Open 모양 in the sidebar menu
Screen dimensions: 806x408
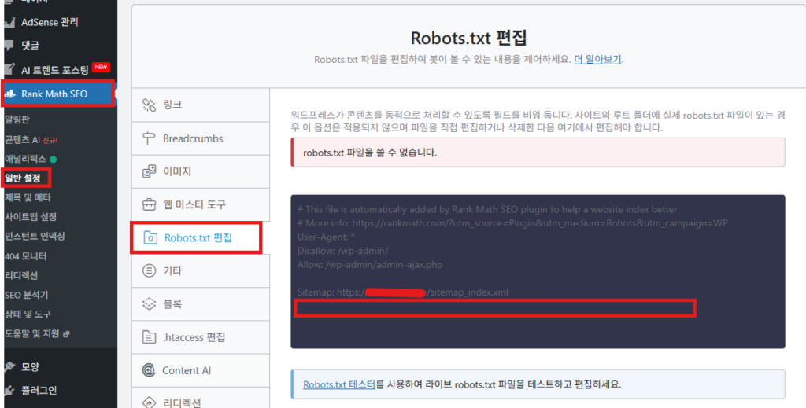coord(30,366)
